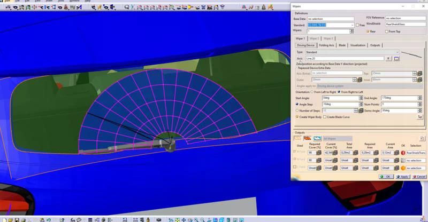428x222 pixels.
Task: Open the Visualization tab
Action: (x=357, y=45)
